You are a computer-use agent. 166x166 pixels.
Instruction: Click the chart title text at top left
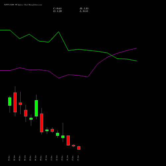[x=23, y=5]
